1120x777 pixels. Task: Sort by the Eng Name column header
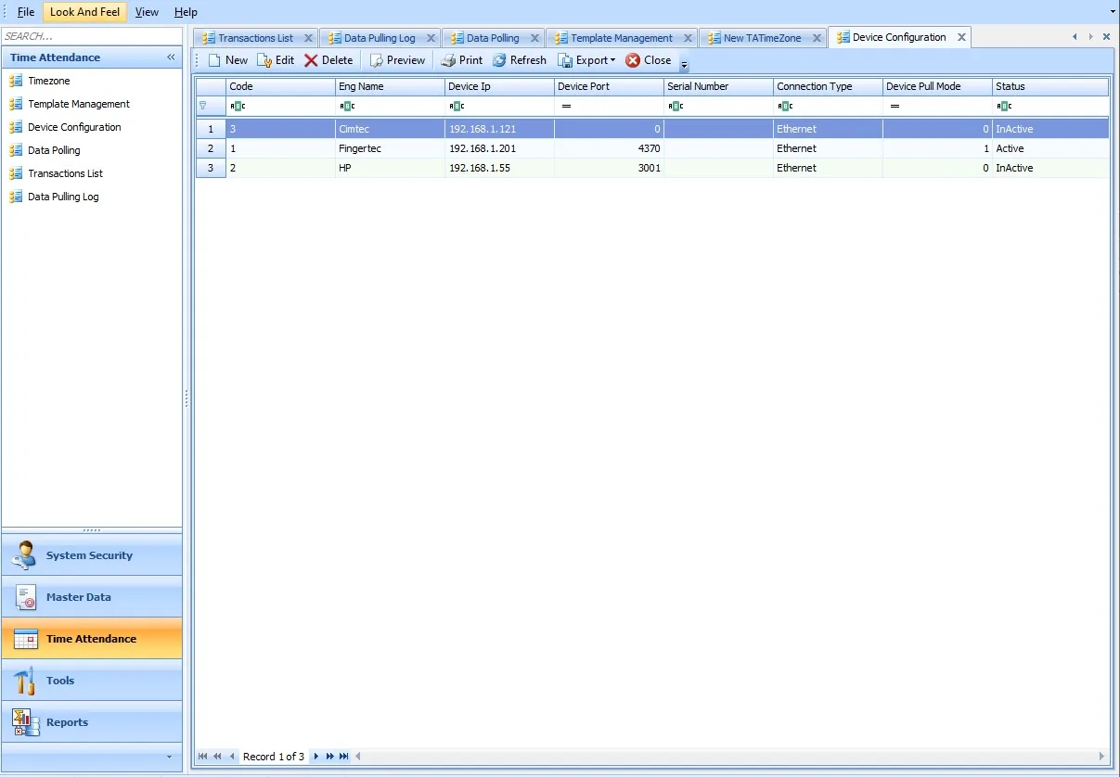coord(390,86)
